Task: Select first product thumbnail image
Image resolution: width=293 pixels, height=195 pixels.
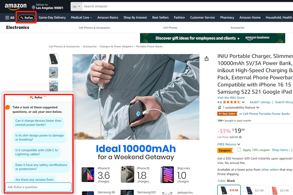Action: (x=54, y=59)
